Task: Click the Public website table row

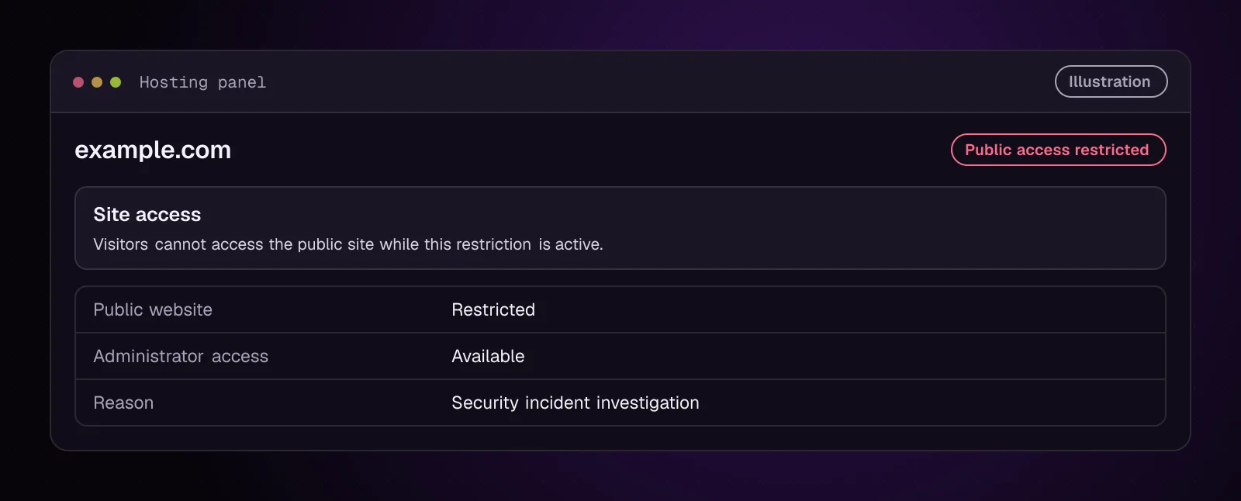Action: click(620, 309)
